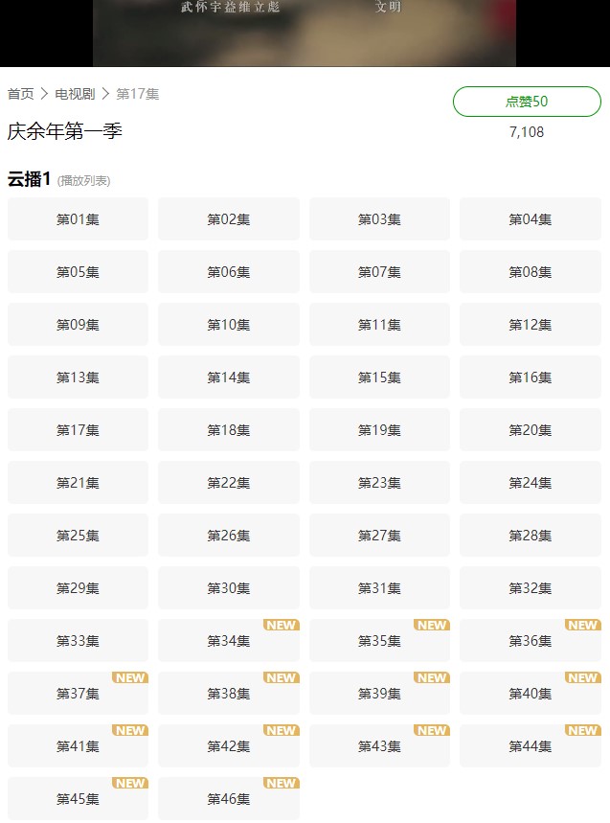
Task: Click the NEW badge on 第37集
Action: (x=130, y=677)
